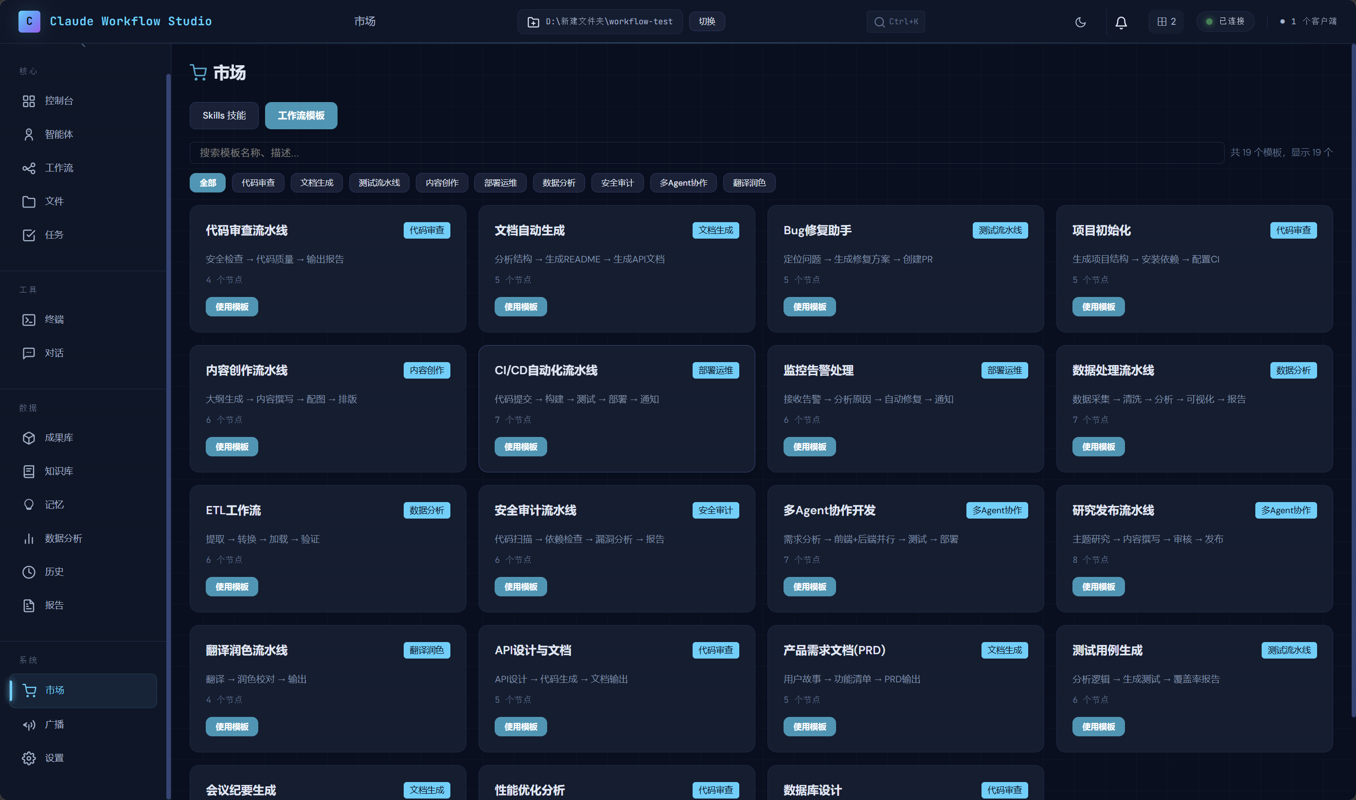Click the grid layout button showing 2
The image size is (1356, 800).
click(1166, 21)
